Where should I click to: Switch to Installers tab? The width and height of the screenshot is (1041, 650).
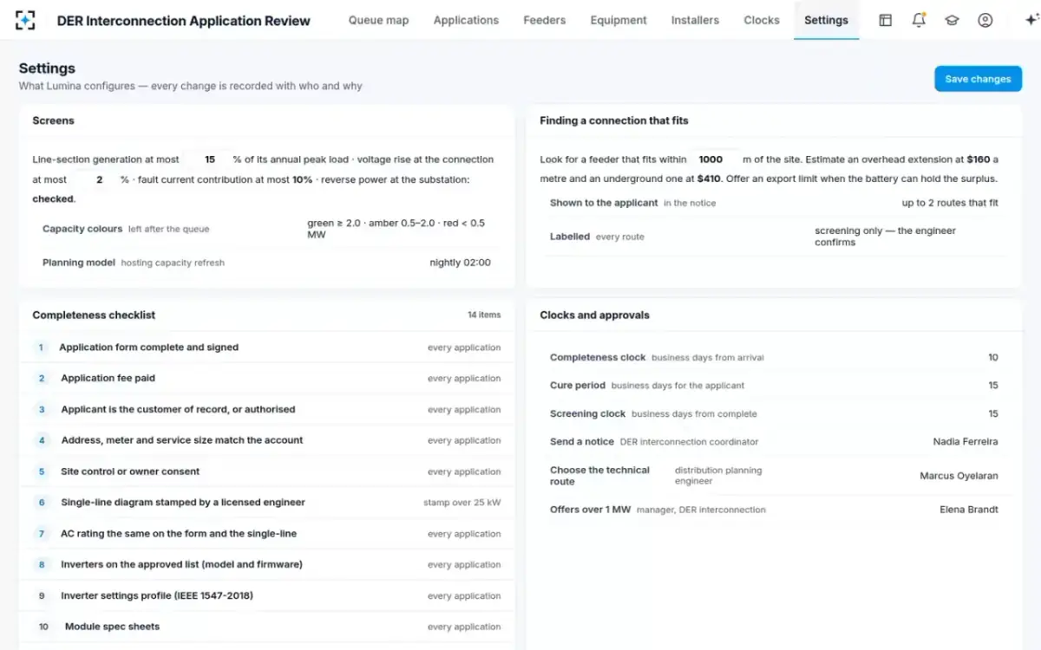(x=695, y=20)
